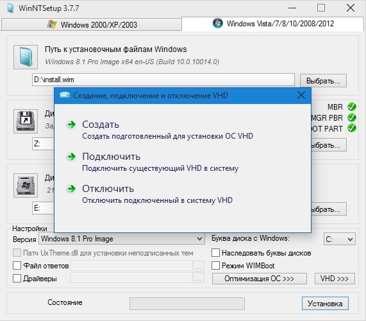Viewport: 366px width, 321px height.
Task: Click the VHD dialog title bar drive icon
Action: tap(65, 95)
